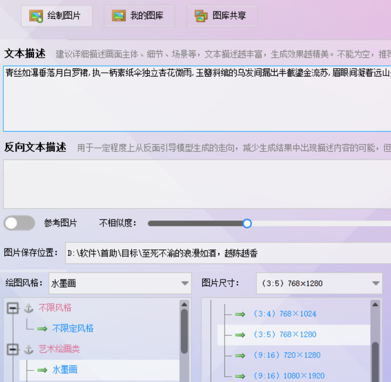391x382 pixels.
Task: Click the anchor icon beside 艺术绘画类
Action: point(29,349)
